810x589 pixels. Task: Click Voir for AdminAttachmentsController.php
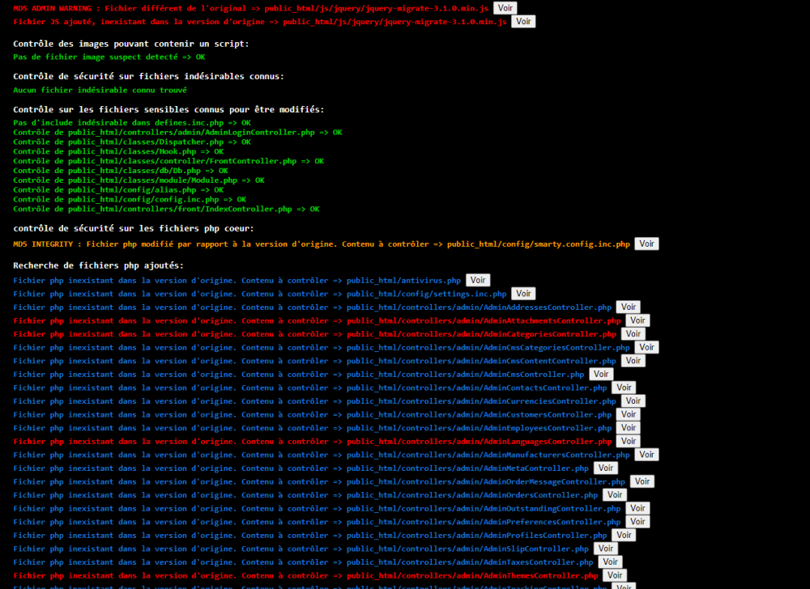tap(637, 320)
